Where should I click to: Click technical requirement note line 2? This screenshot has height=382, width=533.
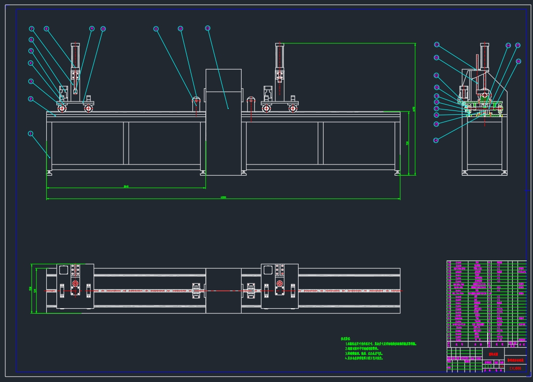pyautogui.click(x=362, y=349)
